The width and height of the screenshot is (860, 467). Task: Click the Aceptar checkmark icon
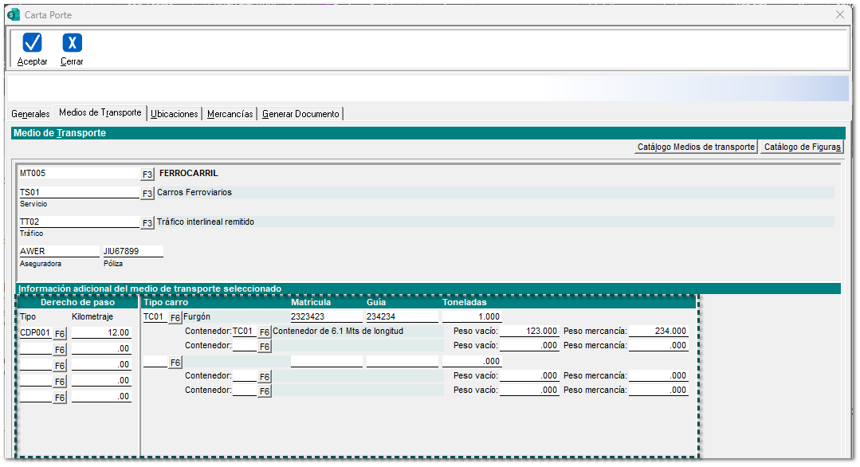tap(33, 43)
